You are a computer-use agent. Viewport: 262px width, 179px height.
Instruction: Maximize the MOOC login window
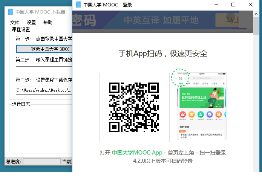(x=233, y=5)
